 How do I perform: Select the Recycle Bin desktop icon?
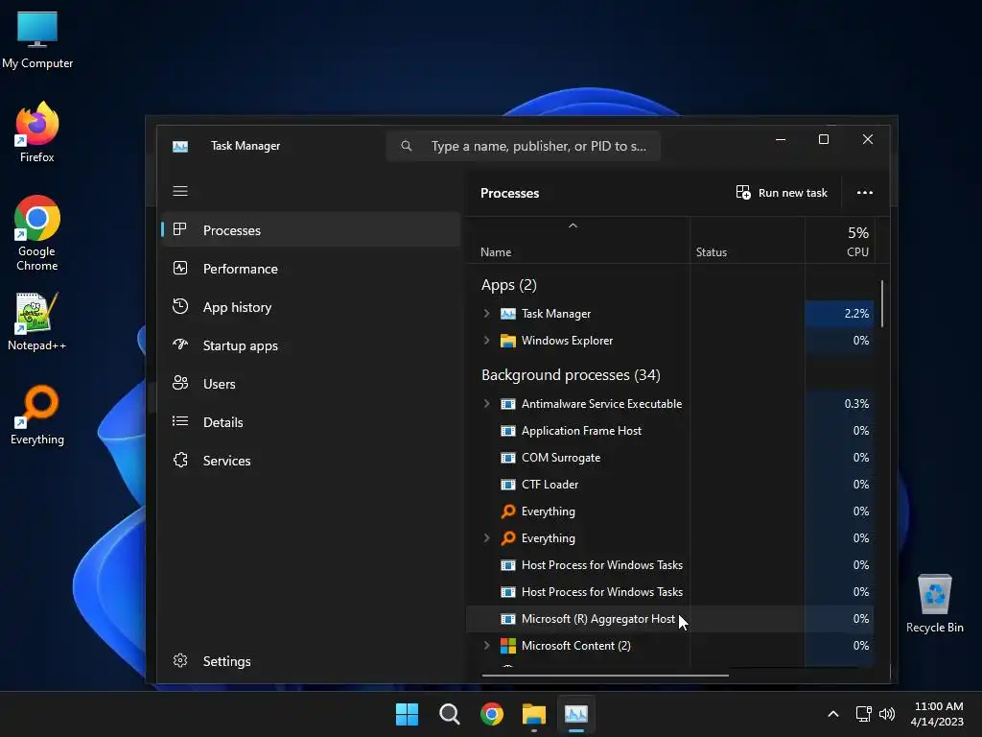[x=934, y=604]
